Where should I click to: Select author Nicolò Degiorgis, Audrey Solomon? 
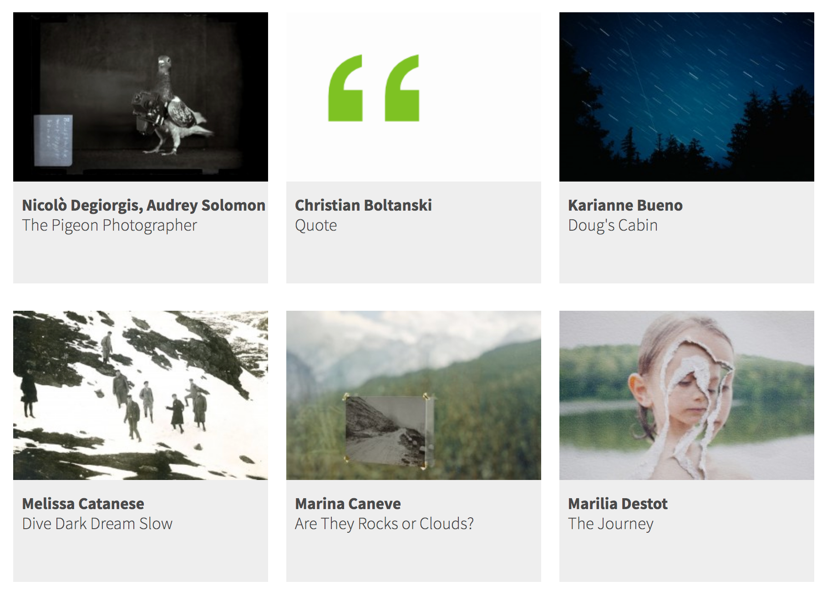tap(143, 205)
